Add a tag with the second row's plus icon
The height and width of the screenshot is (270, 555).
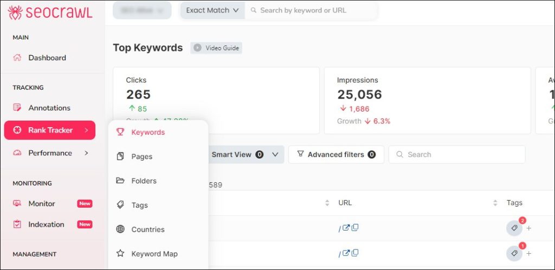528,253
